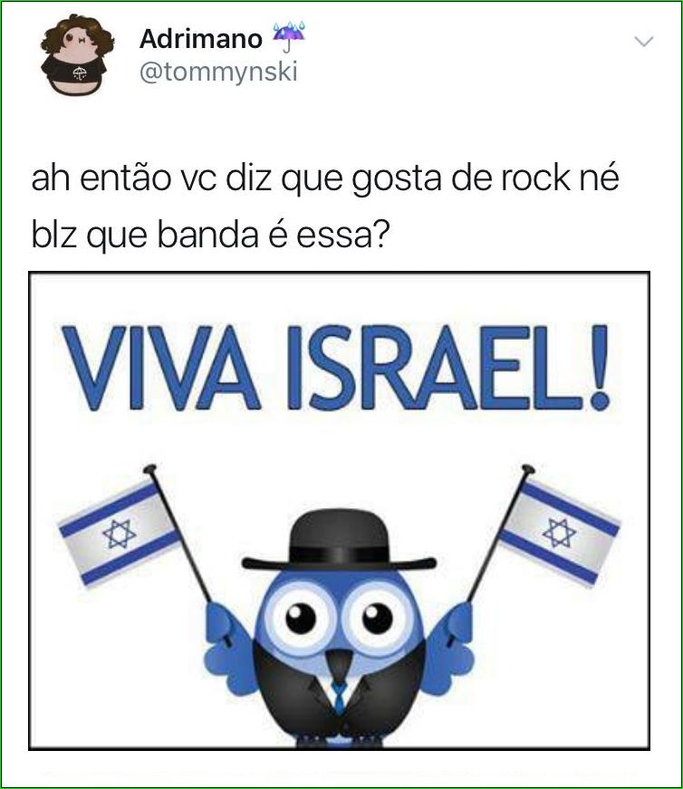
Task: Click the exclamation mark in the heading
Action: (600, 368)
